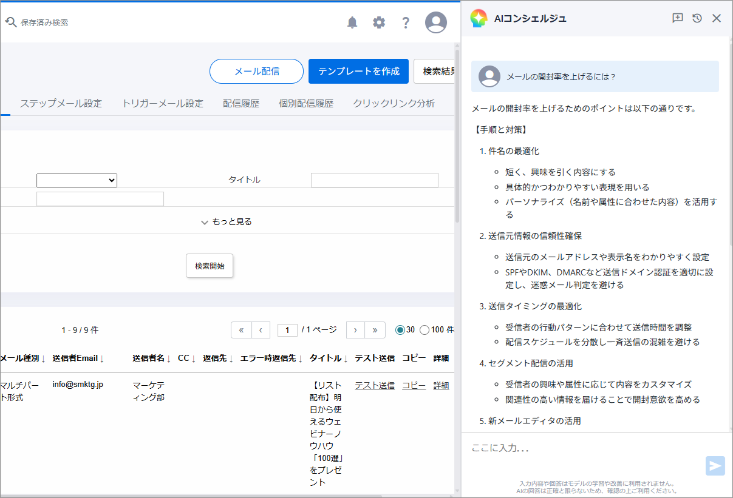This screenshot has width=733, height=498.
Task: Open the クリックリンク分析 tab
Action: pyautogui.click(x=394, y=104)
